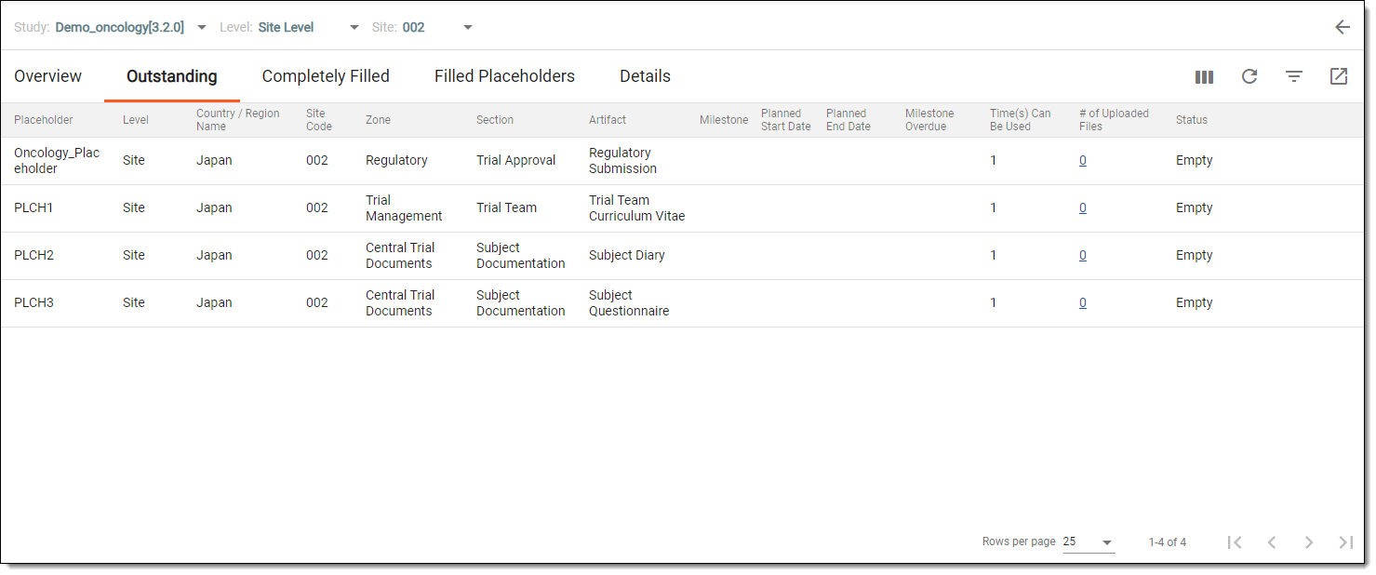Sort by Planned End Date header
Screen dimensions: 1376x575
[x=848, y=120]
